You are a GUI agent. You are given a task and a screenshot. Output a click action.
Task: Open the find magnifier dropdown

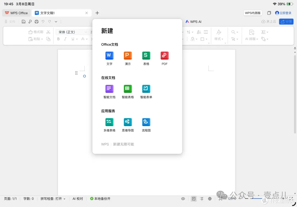[x=235, y=32]
